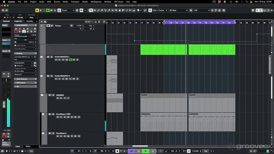Click the Insert button in Channel strip

click(x=6, y=40)
